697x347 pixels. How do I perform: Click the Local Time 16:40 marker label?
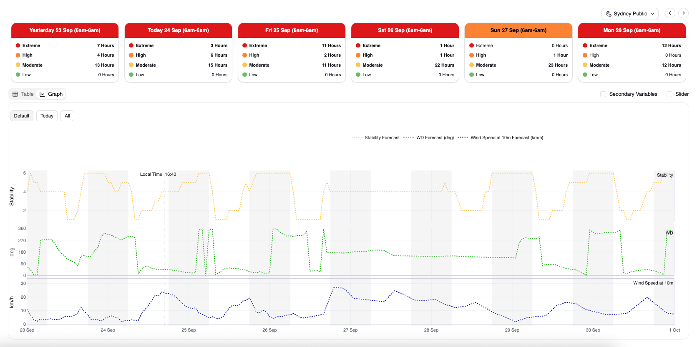(158, 175)
